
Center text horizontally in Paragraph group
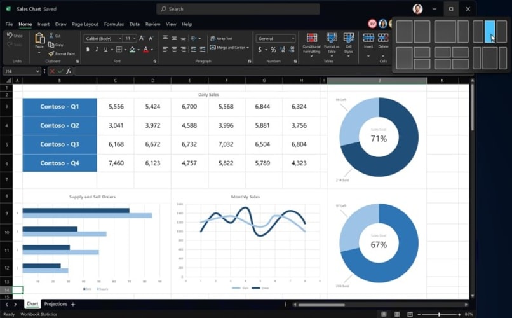pyautogui.click(x=174, y=50)
